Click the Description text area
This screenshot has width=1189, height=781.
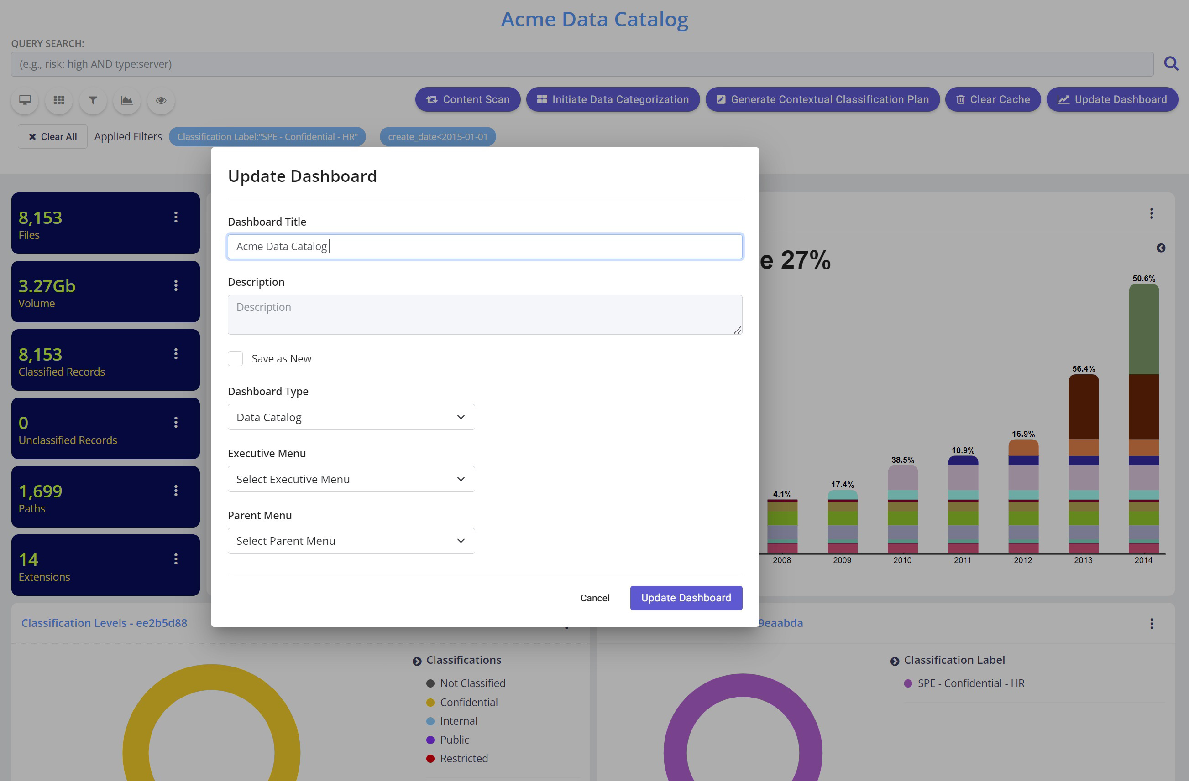485,315
